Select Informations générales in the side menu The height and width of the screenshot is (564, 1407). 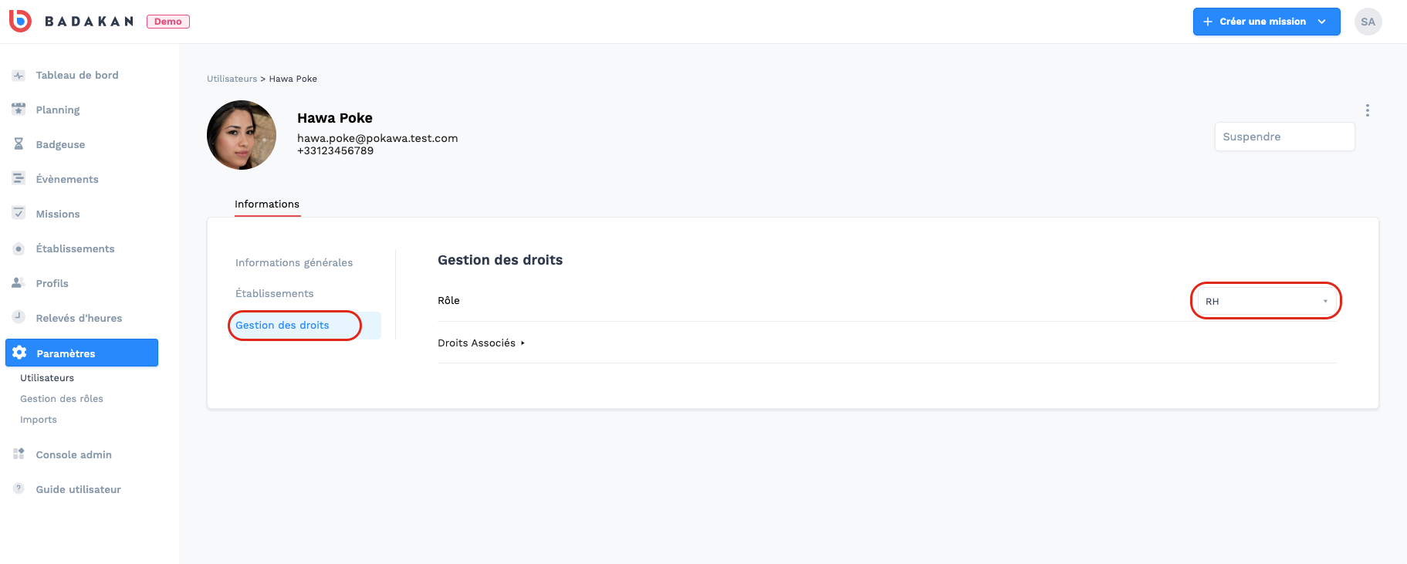point(294,262)
